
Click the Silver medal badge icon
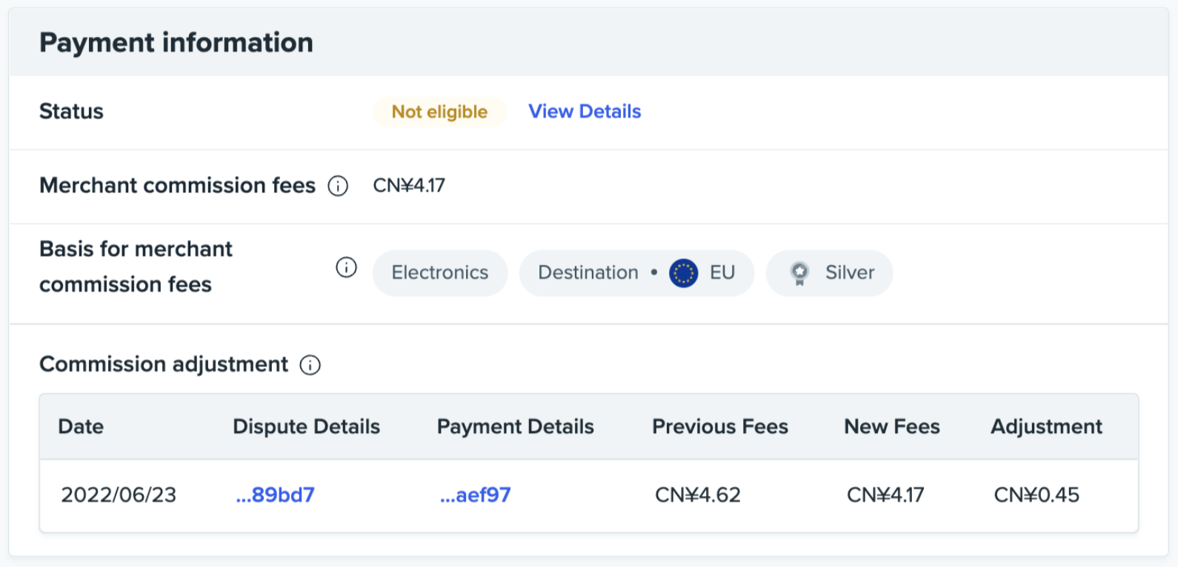point(799,273)
